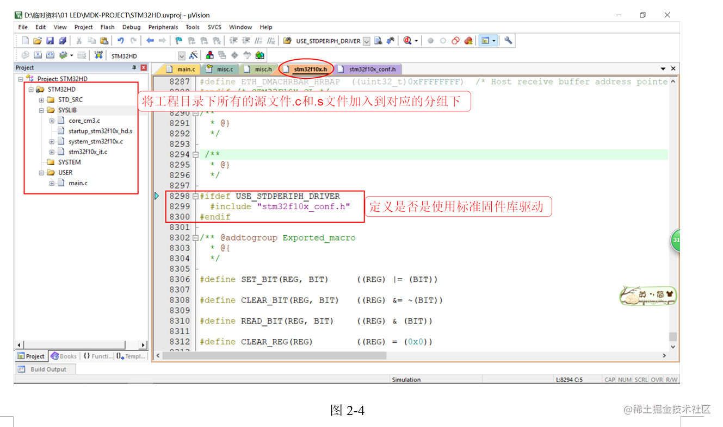Toggle auto-hide pin on Project panel
This screenshot has height=427, width=723.
(134, 68)
